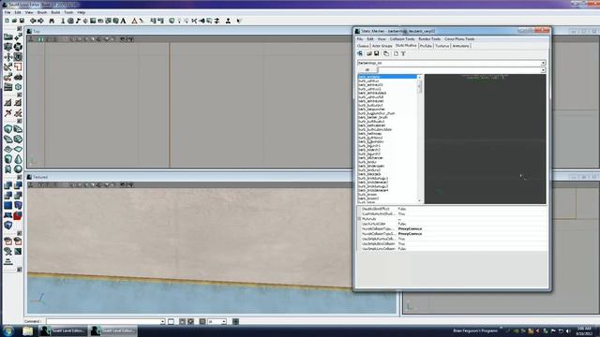Click the mesh list vertical scrollbar

419,139
